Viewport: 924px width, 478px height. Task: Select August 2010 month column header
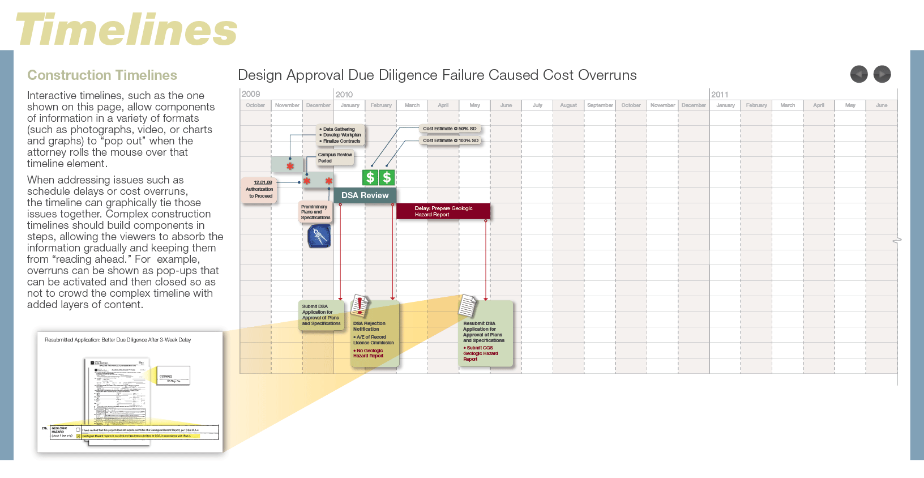coord(568,105)
